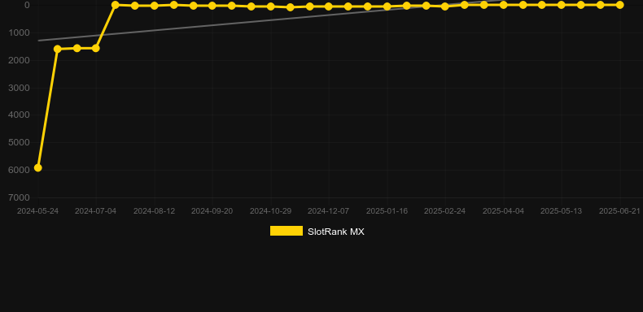Click the gray trend line's left end

(38, 41)
